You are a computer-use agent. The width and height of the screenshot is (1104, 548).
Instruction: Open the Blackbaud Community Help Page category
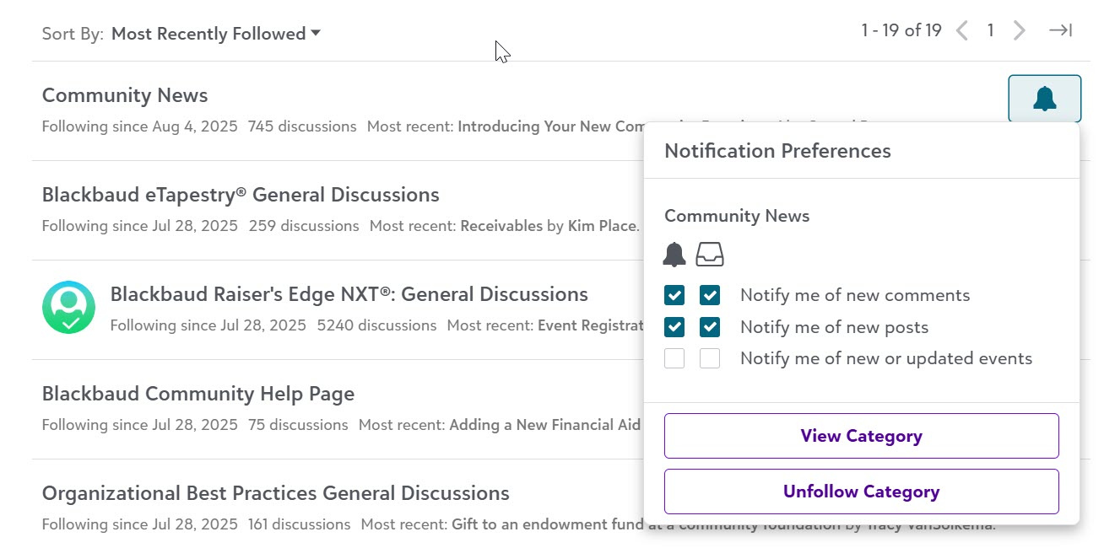point(198,393)
